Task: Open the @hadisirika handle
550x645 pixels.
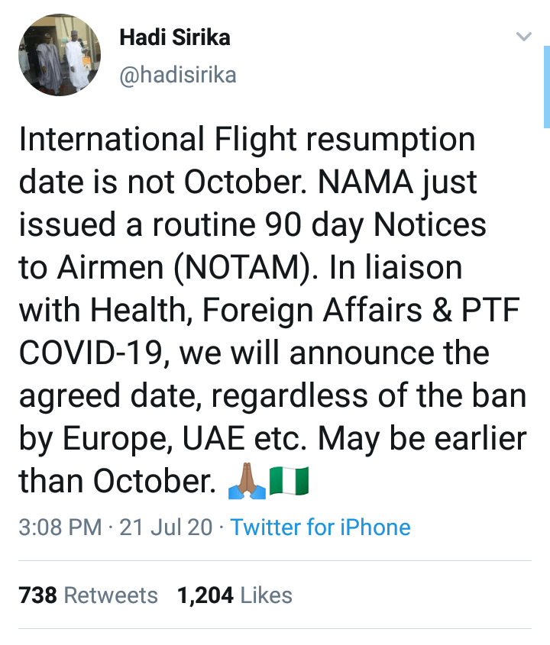Action: [177, 74]
